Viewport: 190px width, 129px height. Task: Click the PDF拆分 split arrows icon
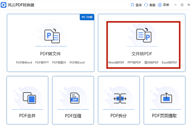(120, 98)
